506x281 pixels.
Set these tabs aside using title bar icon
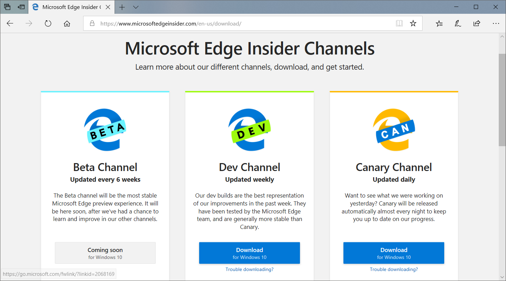(x=21, y=7)
